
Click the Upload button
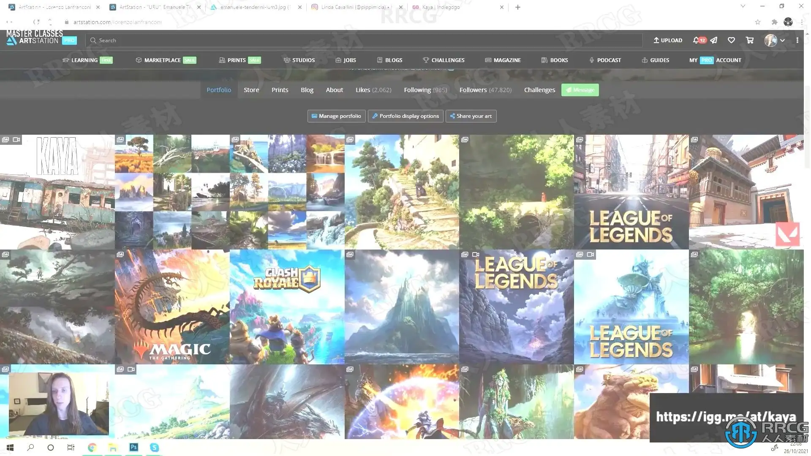click(x=668, y=40)
